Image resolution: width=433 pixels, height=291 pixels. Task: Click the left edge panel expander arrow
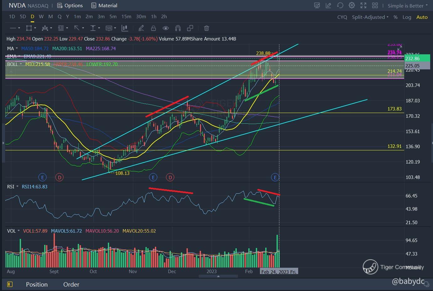click(3, 143)
